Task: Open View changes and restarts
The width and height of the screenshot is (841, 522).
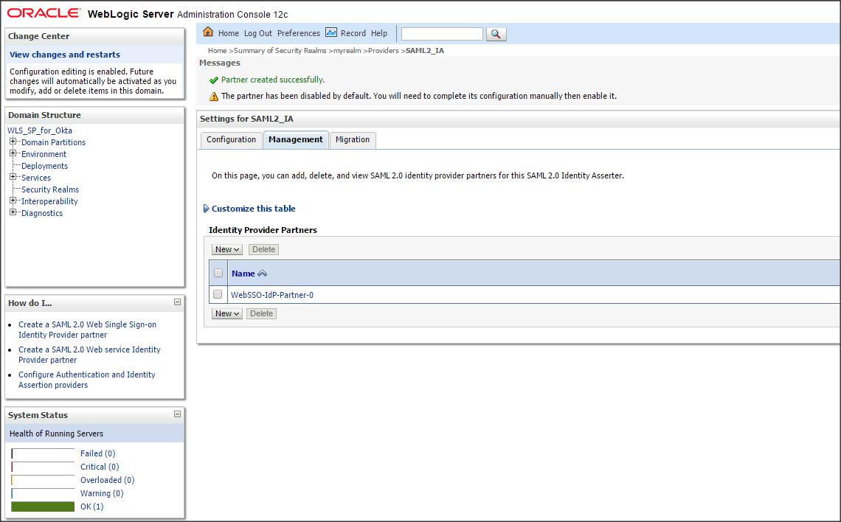Action: pos(65,55)
